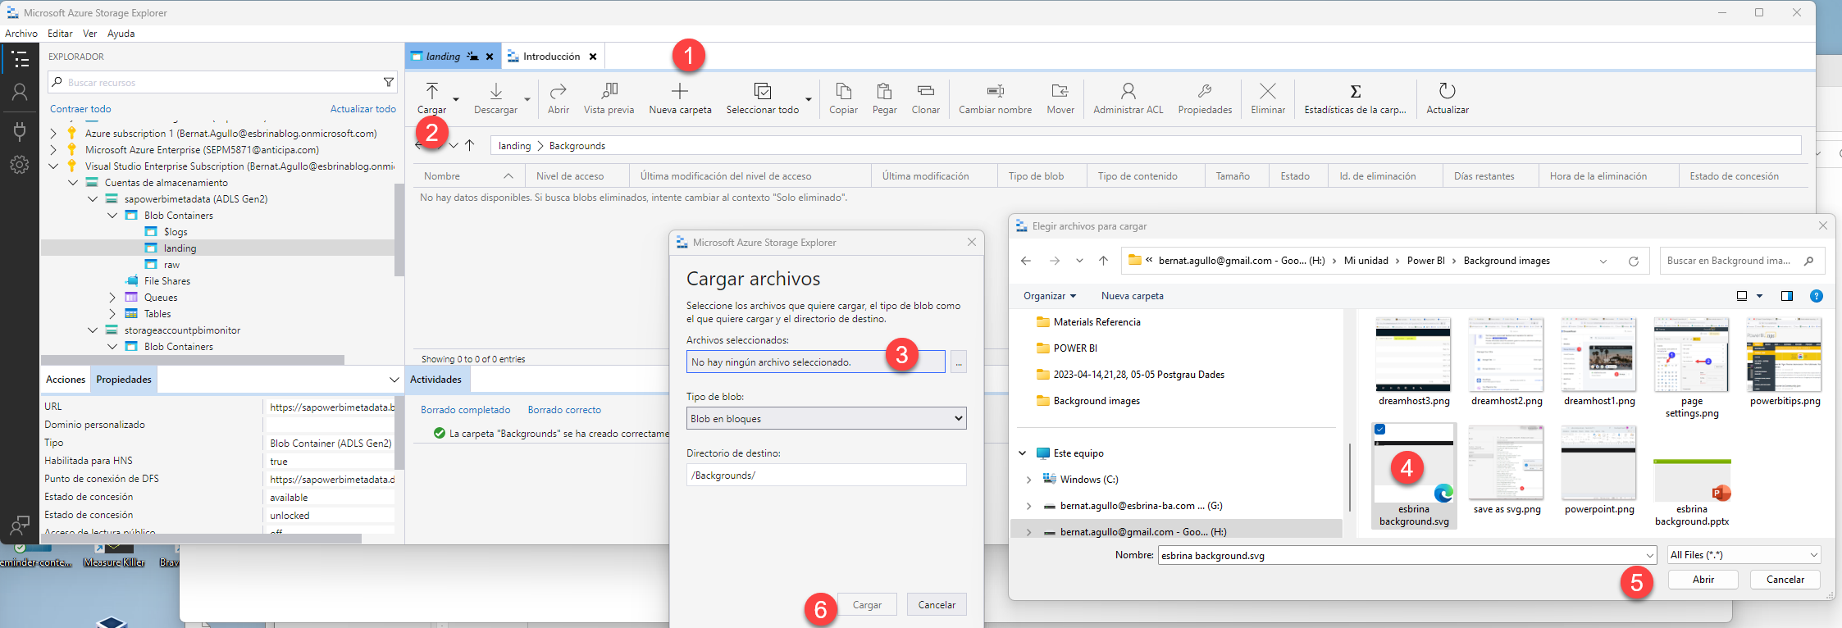The image size is (1842, 628).
Task: Click the Directorio de destino field
Action: pos(826,476)
